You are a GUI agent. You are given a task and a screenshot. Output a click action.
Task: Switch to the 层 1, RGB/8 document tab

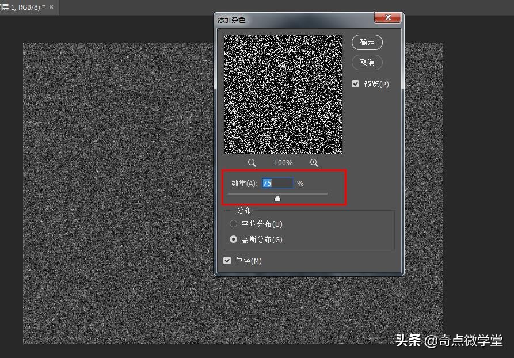pos(23,7)
